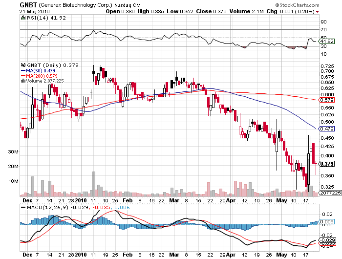
Task: Click the boxed 2077225 volume tag
Action: point(331,193)
